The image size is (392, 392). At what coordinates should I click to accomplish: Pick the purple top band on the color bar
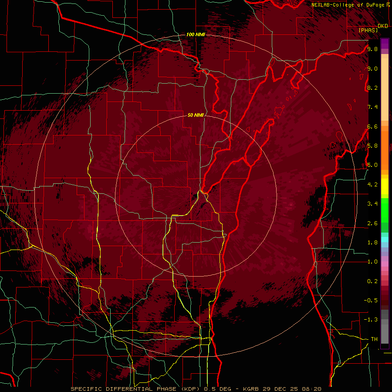[x=385, y=44]
